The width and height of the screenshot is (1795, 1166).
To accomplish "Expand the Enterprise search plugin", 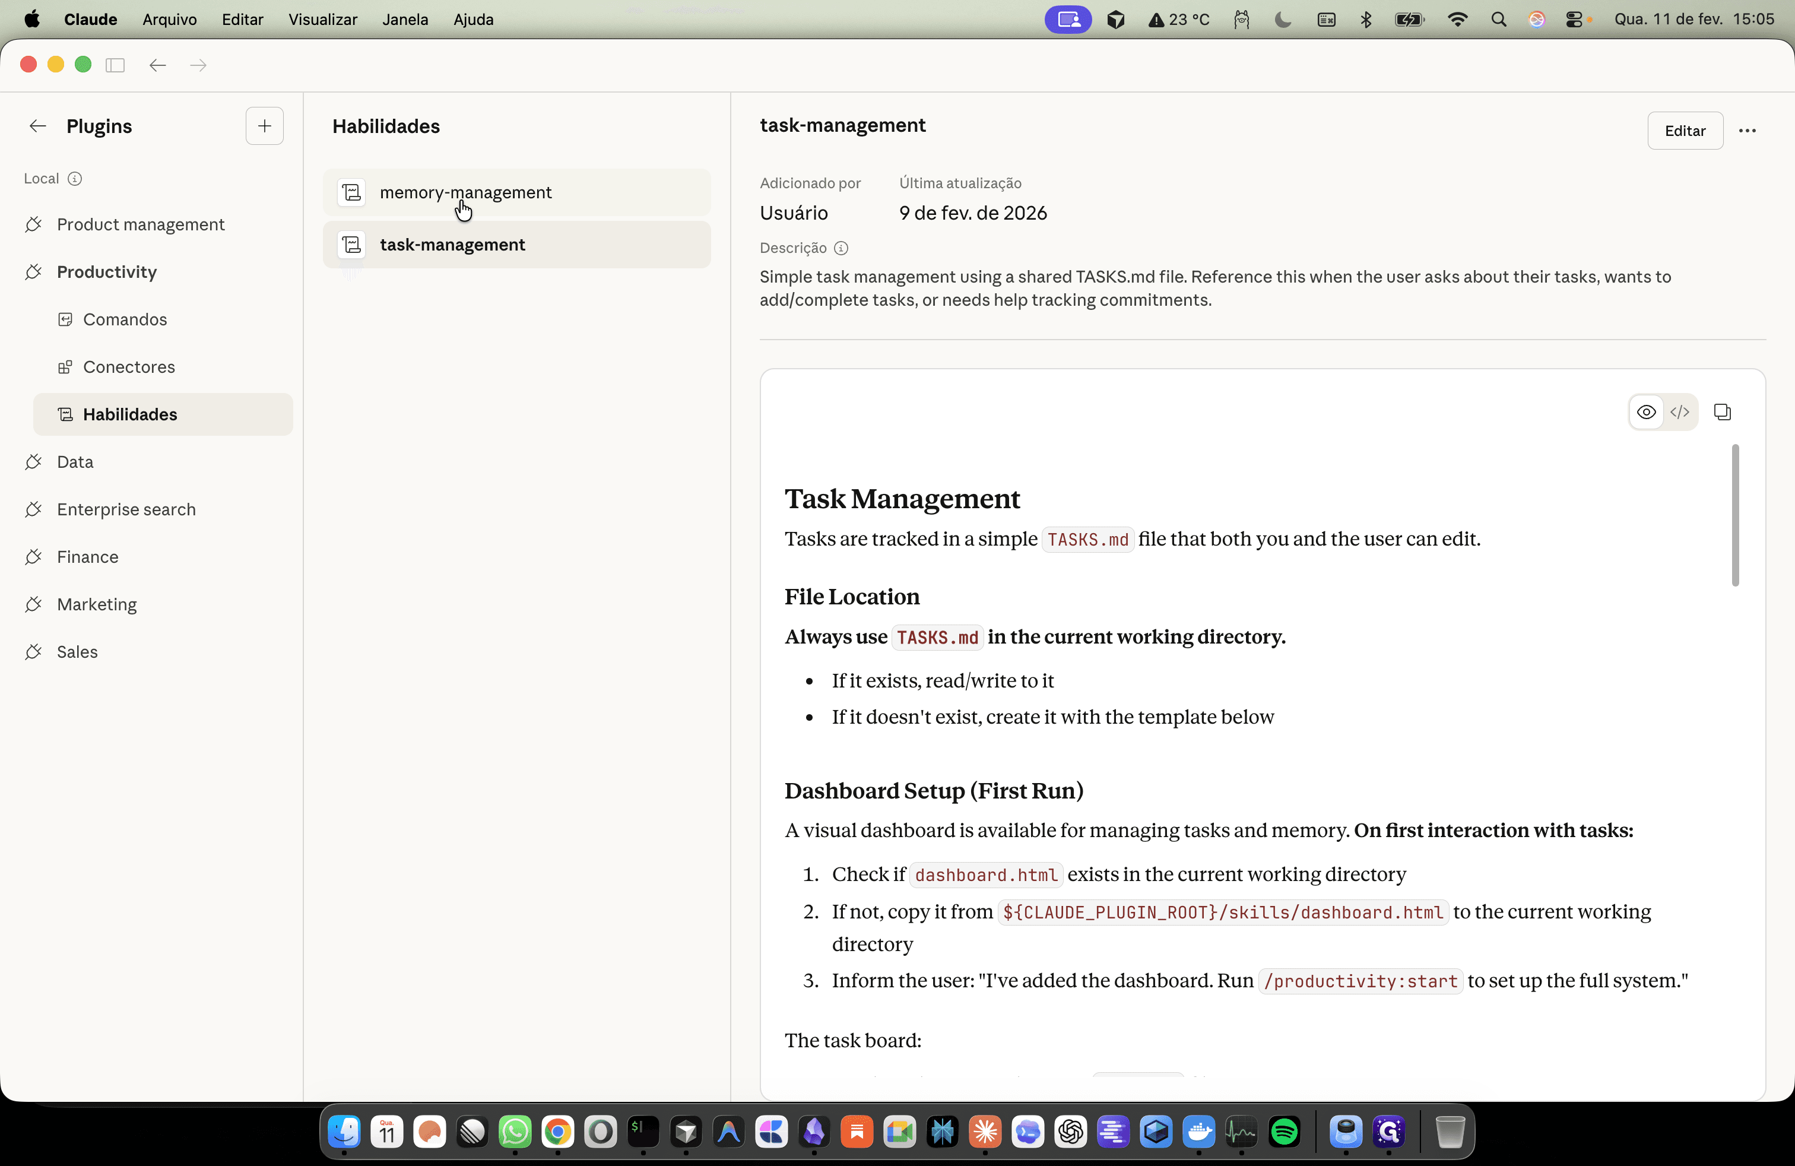I will pos(126,509).
